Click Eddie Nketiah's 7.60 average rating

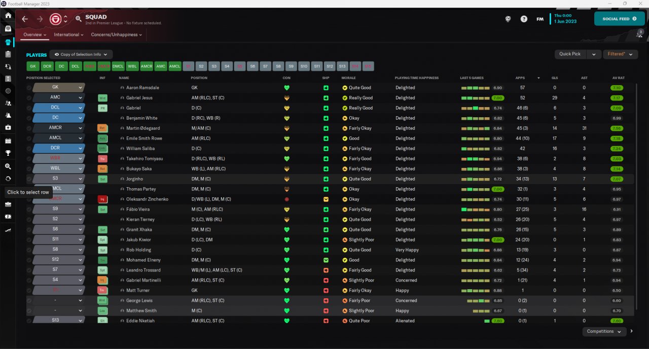coord(617,321)
